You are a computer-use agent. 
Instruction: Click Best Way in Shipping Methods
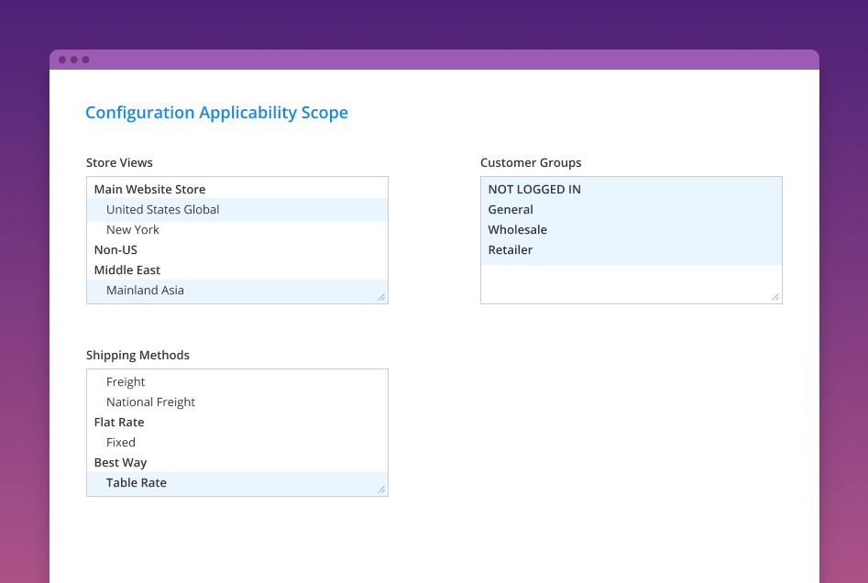pyautogui.click(x=120, y=463)
